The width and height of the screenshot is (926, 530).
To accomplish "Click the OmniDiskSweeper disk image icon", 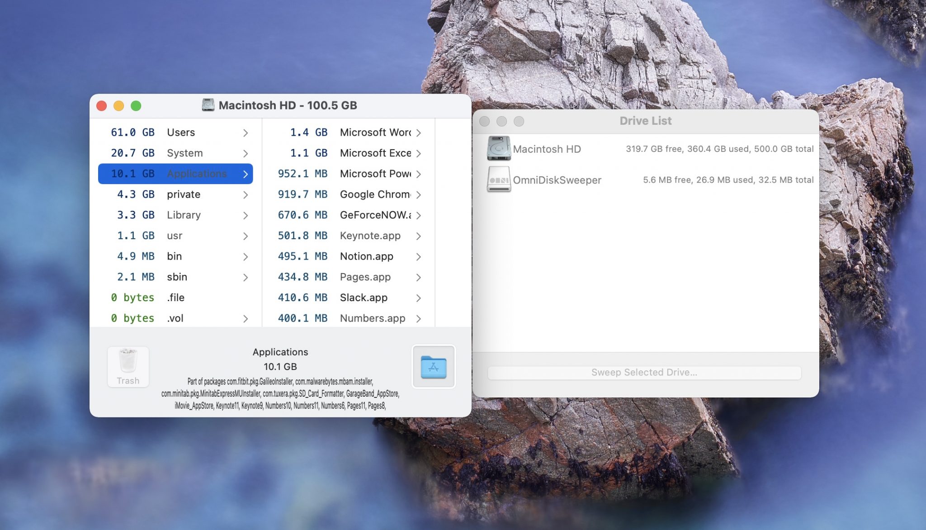I will (x=499, y=180).
